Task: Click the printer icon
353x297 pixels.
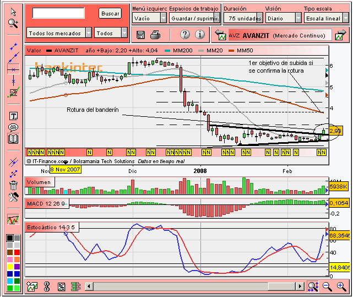Action: click(155, 35)
